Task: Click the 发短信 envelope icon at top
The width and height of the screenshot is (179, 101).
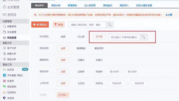Action: (4, 15)
